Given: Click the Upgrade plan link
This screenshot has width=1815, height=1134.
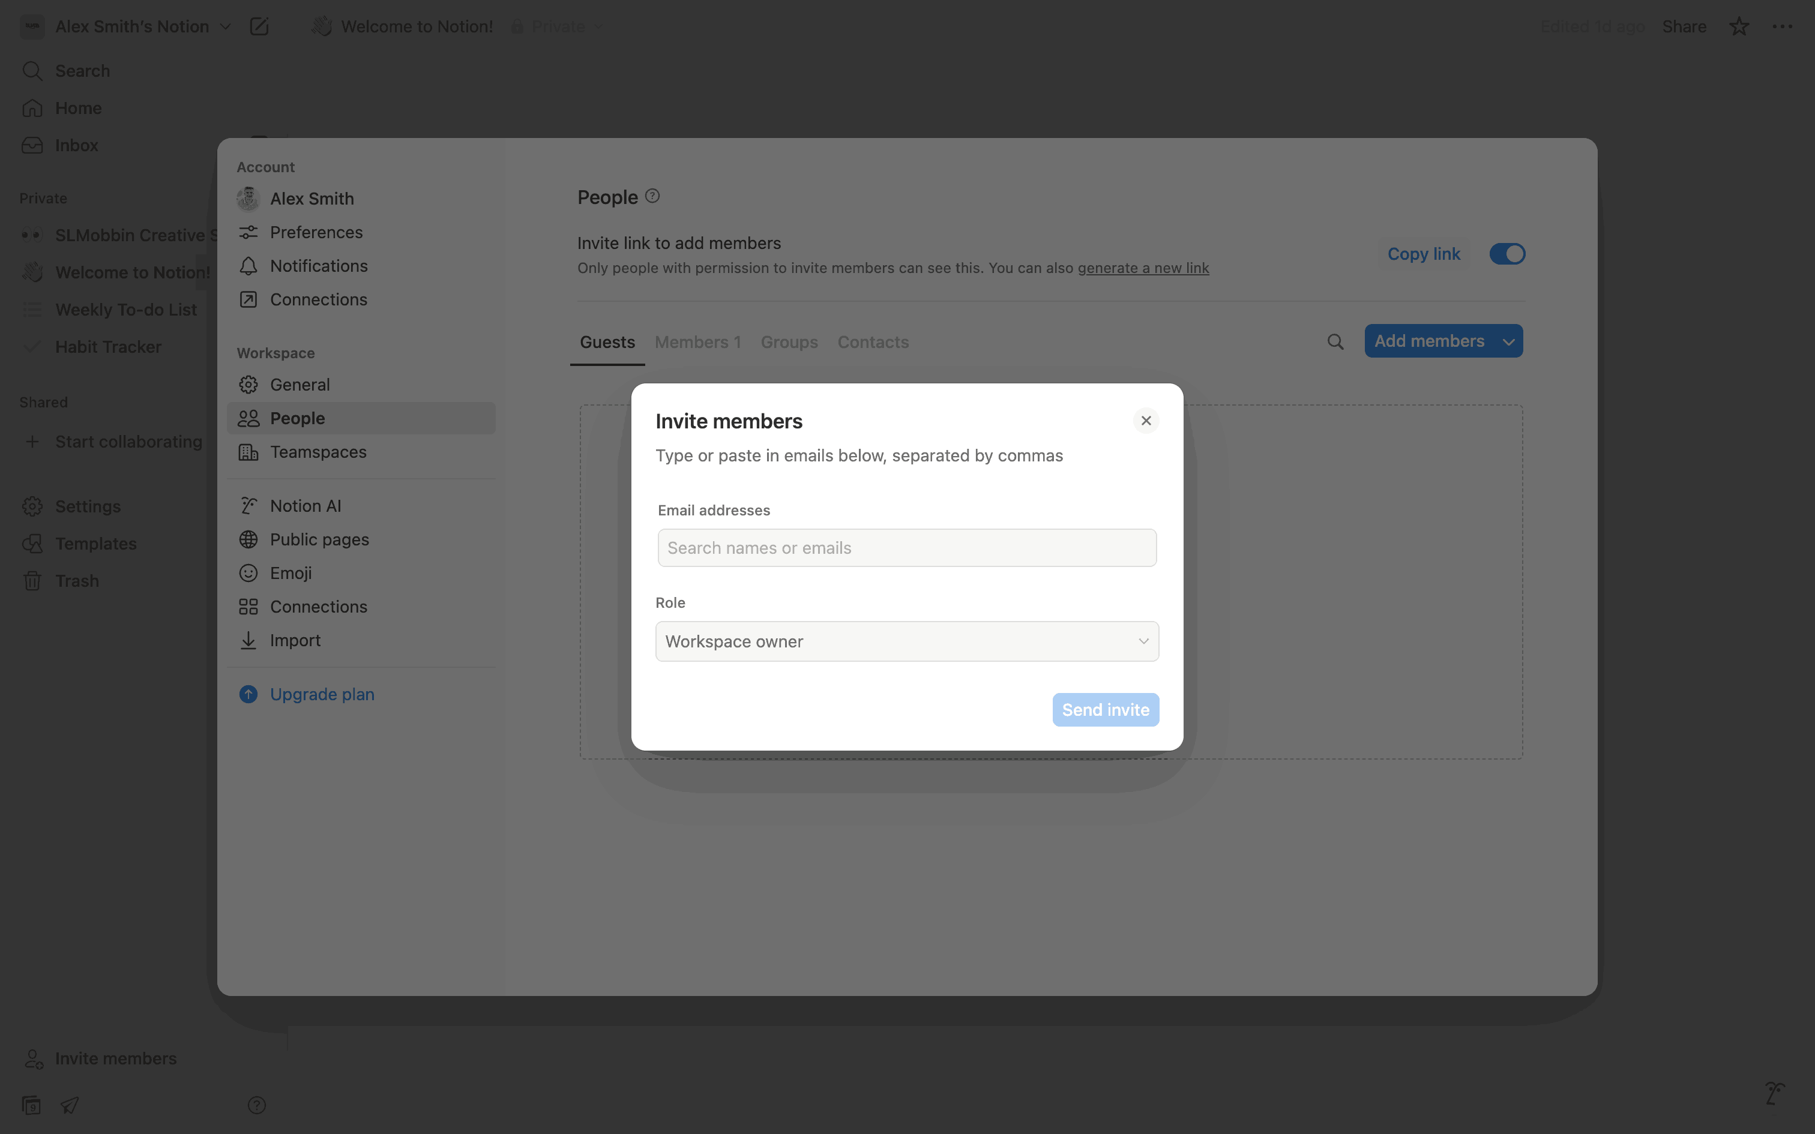Looking at the screenshot, I should pos(322,695).
